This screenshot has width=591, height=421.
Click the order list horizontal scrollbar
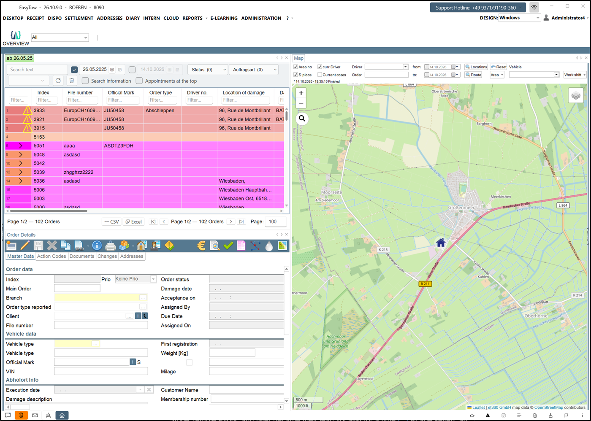[49, 210]
